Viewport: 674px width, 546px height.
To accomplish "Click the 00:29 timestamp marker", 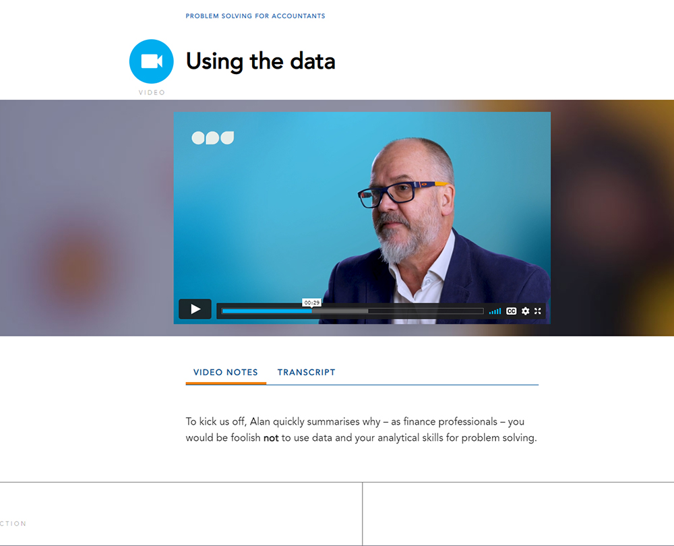I will click(311, 303).
